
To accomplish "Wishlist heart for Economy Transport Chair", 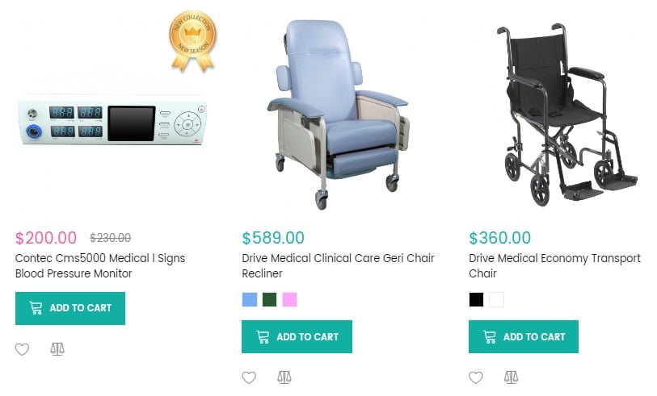I will [475, 377].
